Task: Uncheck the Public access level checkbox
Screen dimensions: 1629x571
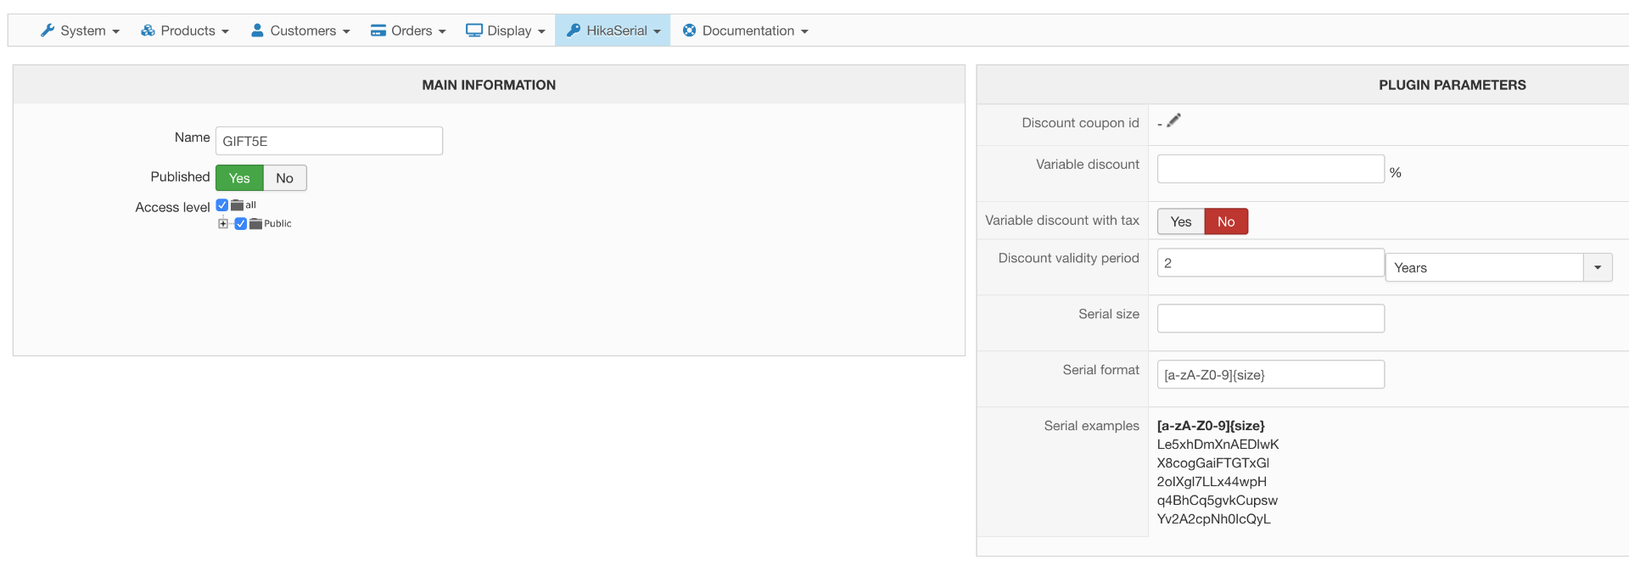Action: pos(241,224)
